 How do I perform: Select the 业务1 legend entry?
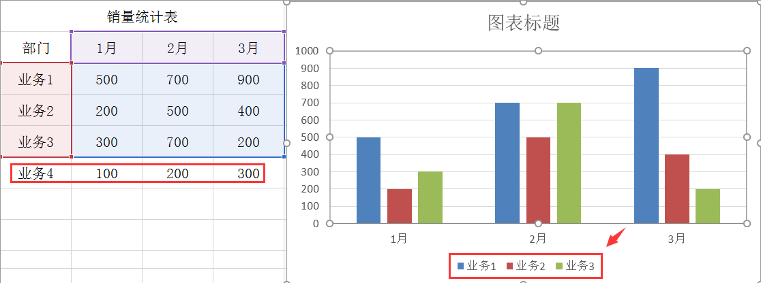click(476, 265)
